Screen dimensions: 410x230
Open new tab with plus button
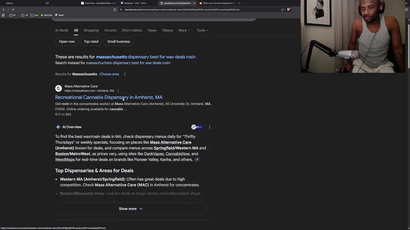pos(239,3)
